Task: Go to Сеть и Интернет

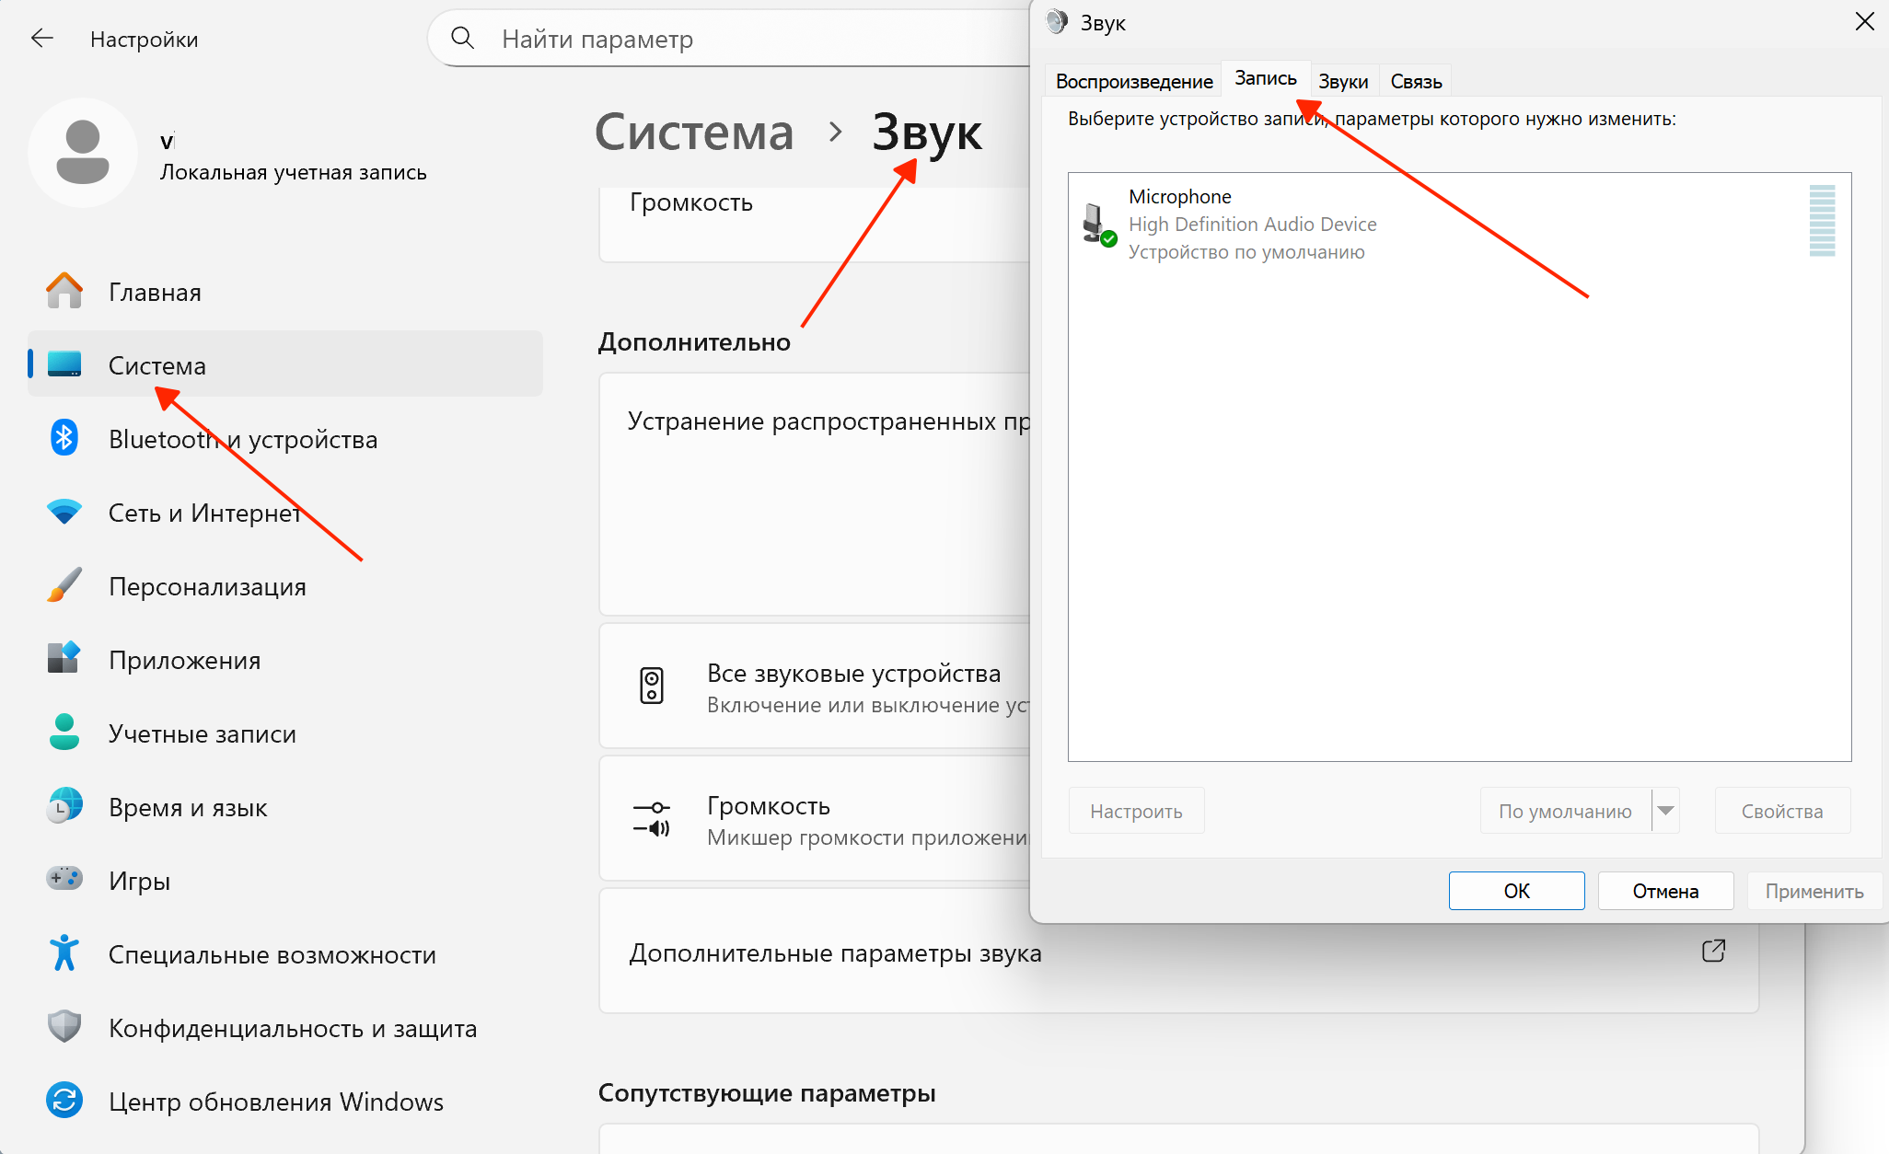Action: tap(285, 512)
